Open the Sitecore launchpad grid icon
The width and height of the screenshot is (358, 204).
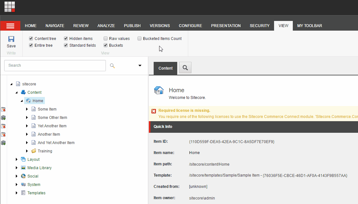(x=10, y=7)
